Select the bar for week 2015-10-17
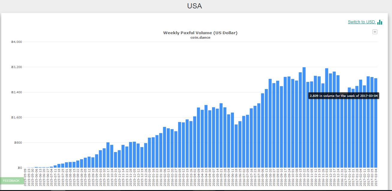The image size is (392, 191). click(108, 156)
